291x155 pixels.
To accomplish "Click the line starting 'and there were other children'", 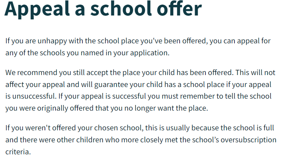I will [141, 140].
